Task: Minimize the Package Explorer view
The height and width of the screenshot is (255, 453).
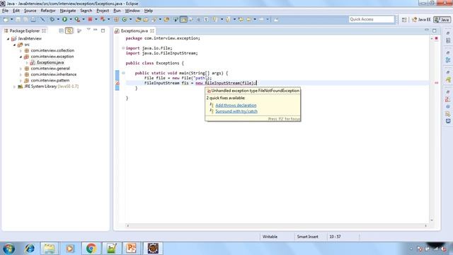Action: tap(96, 30)
